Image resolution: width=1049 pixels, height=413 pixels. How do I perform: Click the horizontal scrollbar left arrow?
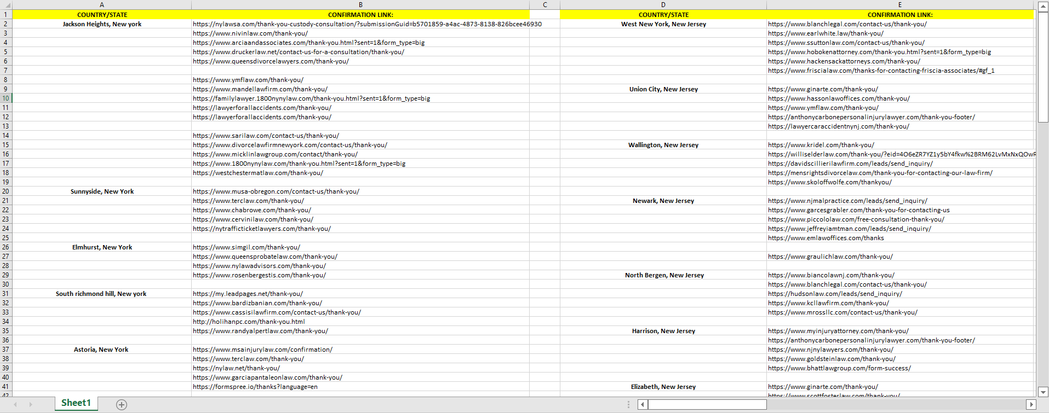coord(643,404)
